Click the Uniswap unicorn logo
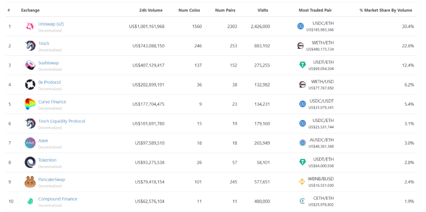 [x=30, y=26]
